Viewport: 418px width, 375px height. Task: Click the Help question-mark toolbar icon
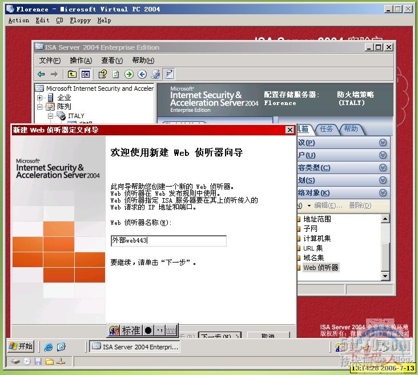(102, 74)
